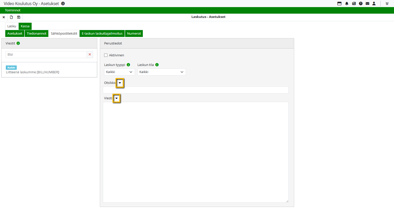
Task: Create new entry with blank page icon
Action: (11, 17)
